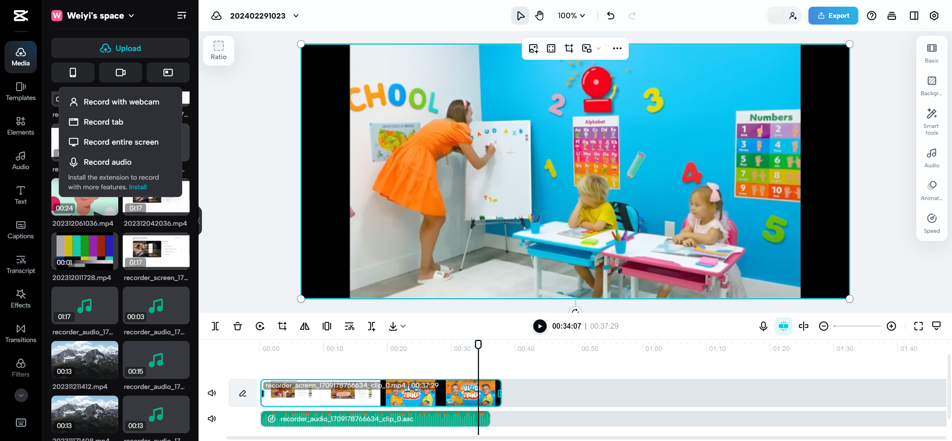
Task: Enable the hand tool in the preview toolbar
Action: click(539, 16)
